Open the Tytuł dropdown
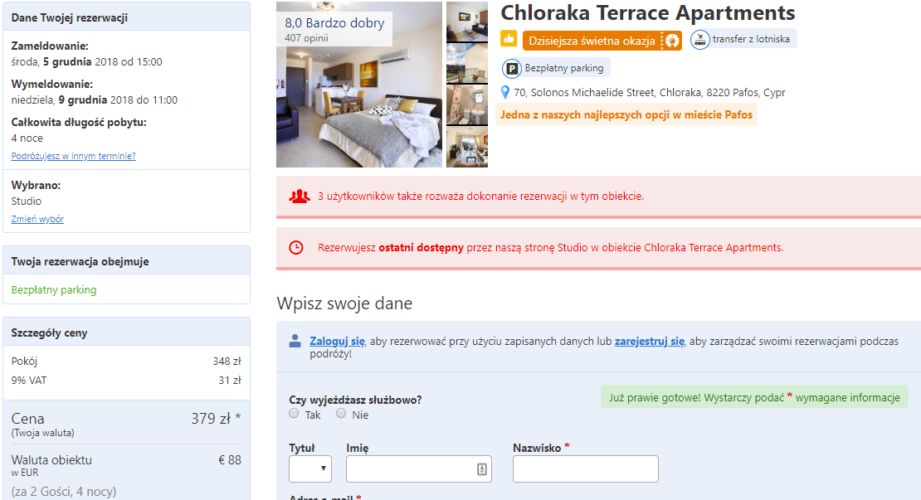Image resolution: width=921 pixels, height=500 pixels. (x=310, y=468)
